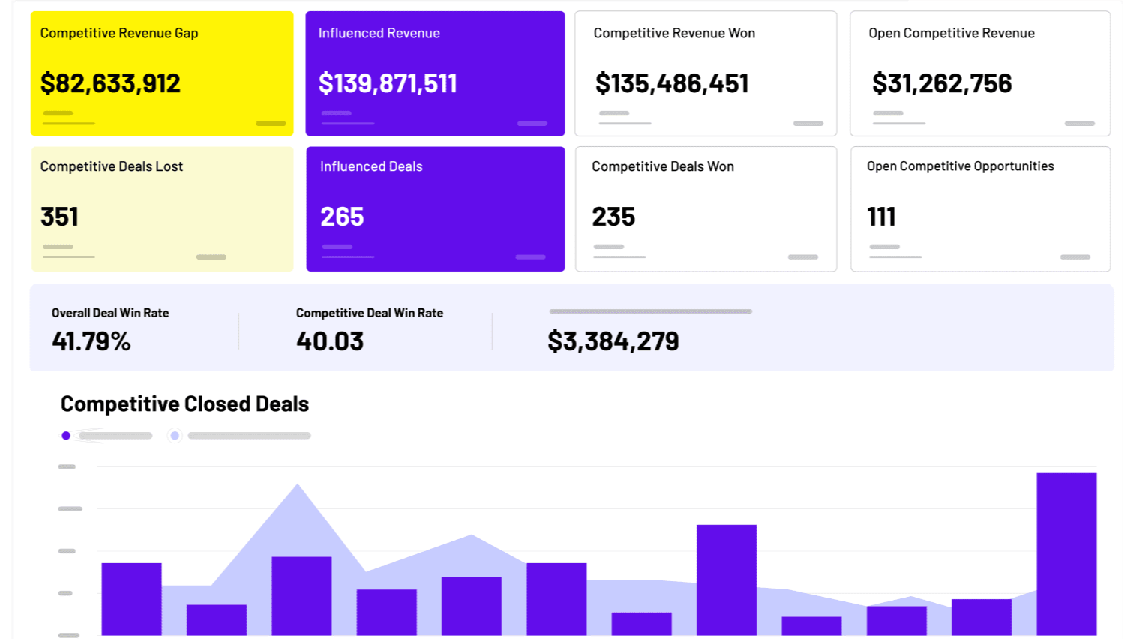Click the Open Competitive Revenue title
Screen dimensions: 1136x639
point(952,33)
